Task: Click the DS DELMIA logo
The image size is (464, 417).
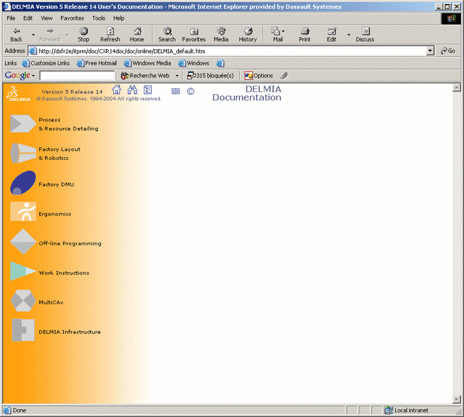Action: point(19,93)
